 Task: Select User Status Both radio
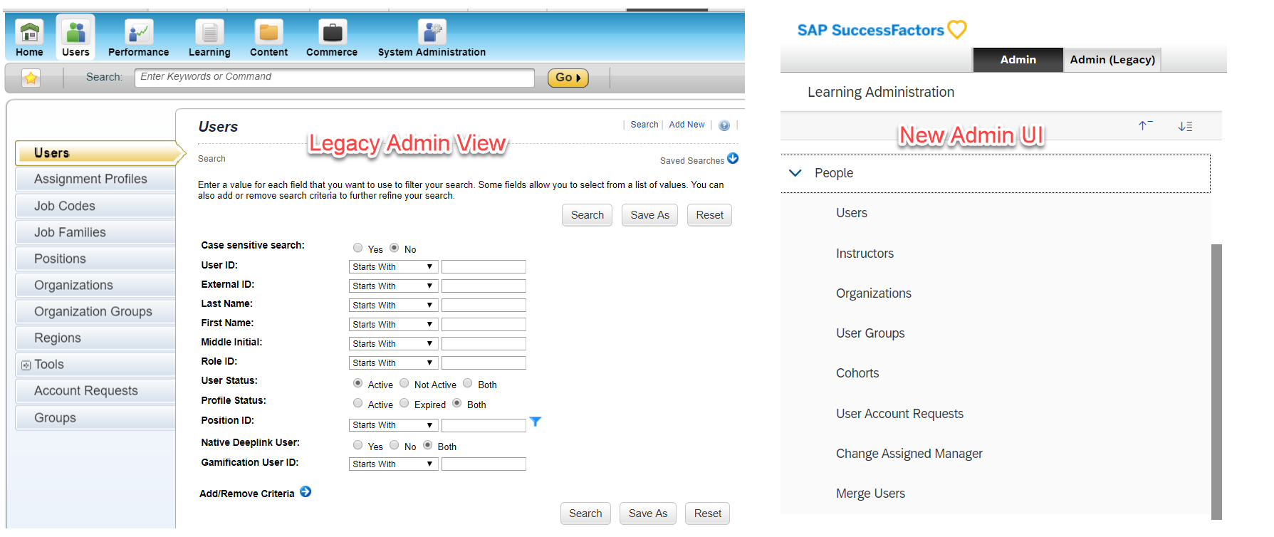pos(467,383)
